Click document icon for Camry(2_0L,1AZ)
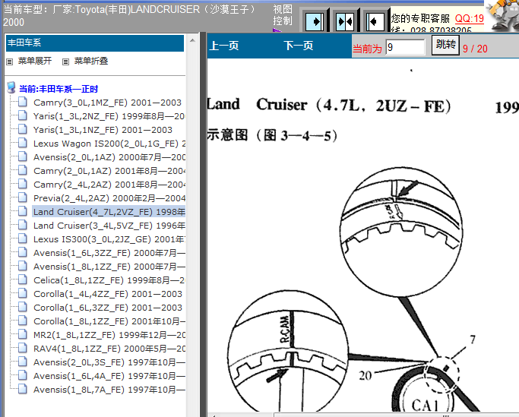519x417 pixels. click(x=23, y=170)
